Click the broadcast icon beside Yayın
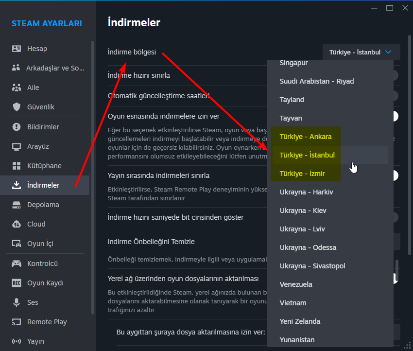This screenshot has width=413, height=351. (x=17, y=341)
